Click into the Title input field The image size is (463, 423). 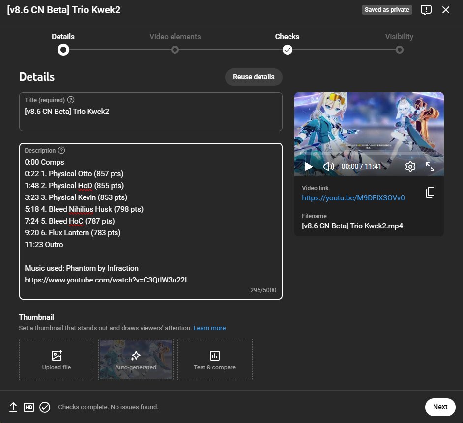tap(151, 112)
